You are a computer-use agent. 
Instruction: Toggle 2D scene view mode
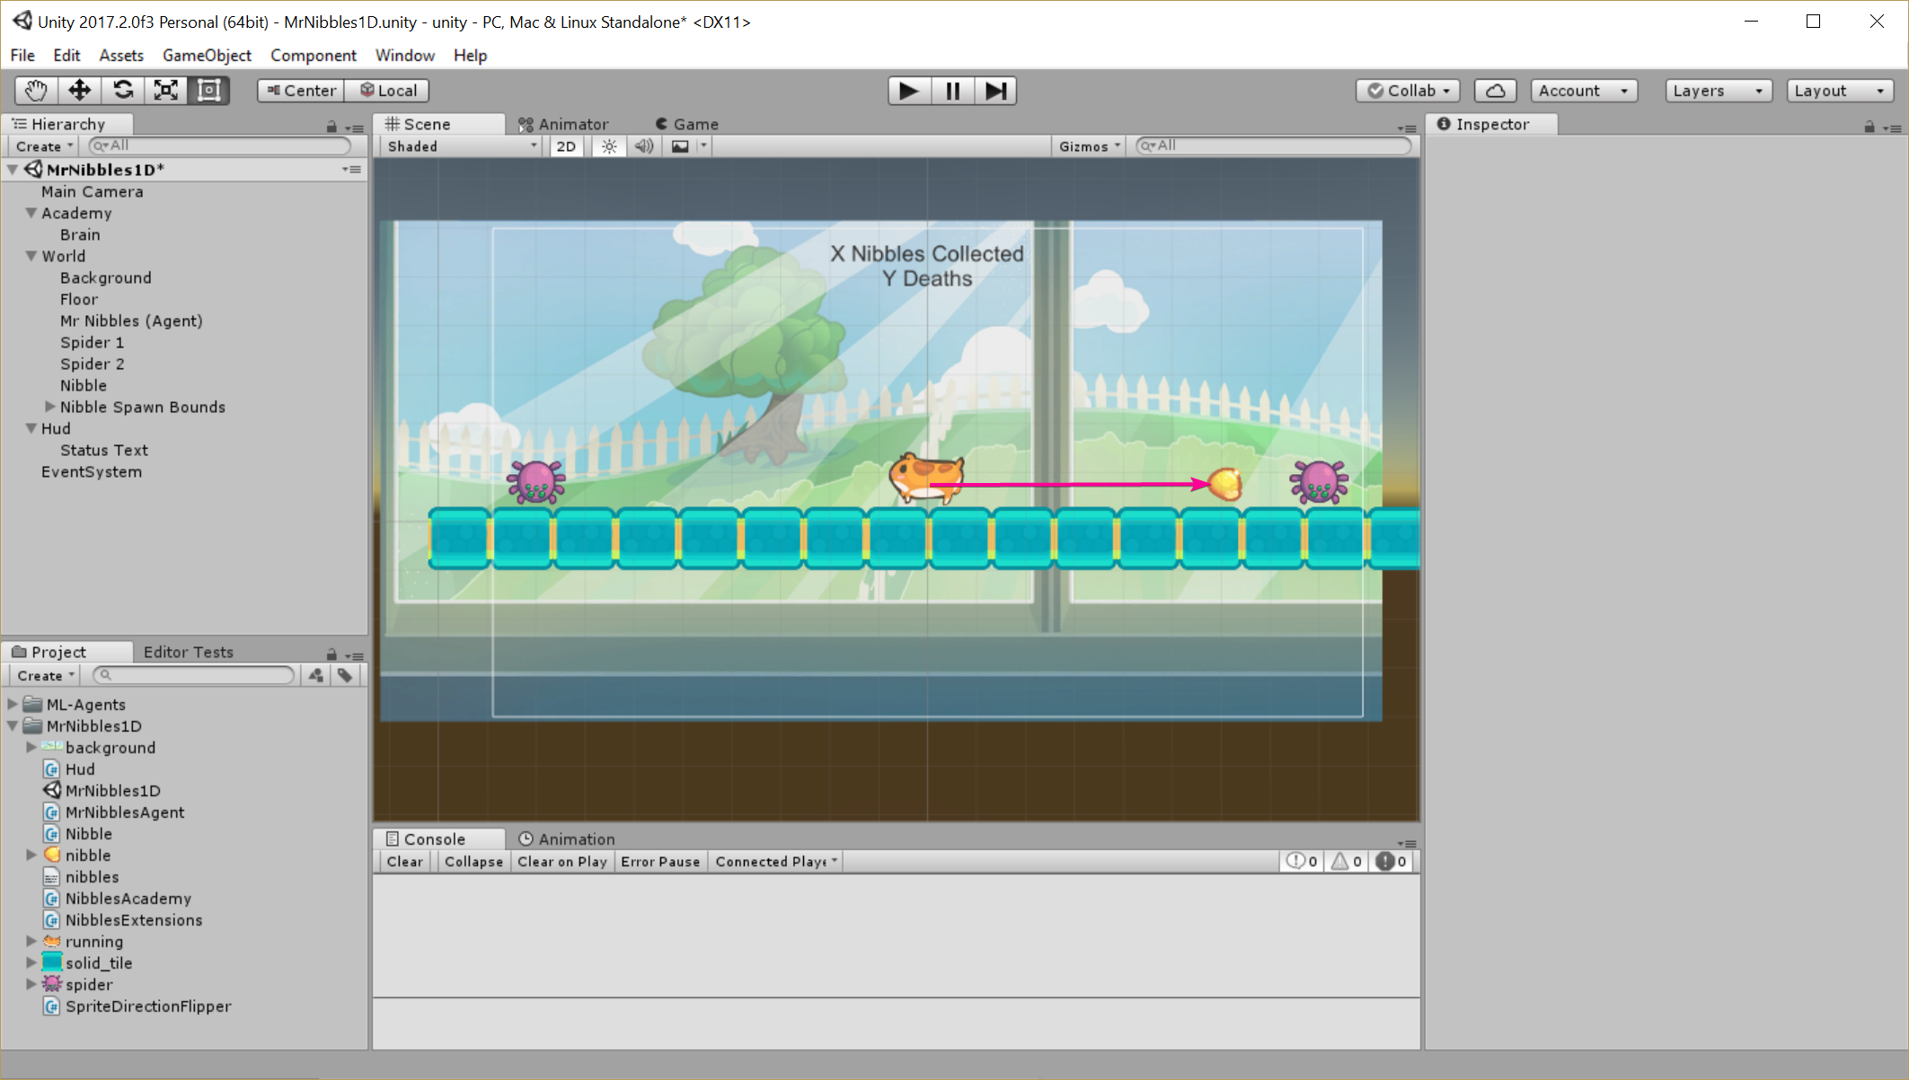click(x=566, y=146)
